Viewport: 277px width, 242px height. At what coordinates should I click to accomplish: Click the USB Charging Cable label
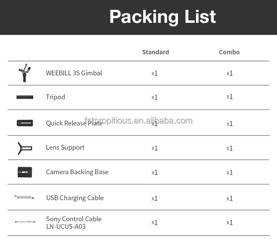pyautogui.click(x=75, y=198)
